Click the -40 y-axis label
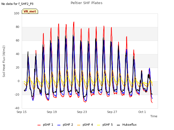 17,108
